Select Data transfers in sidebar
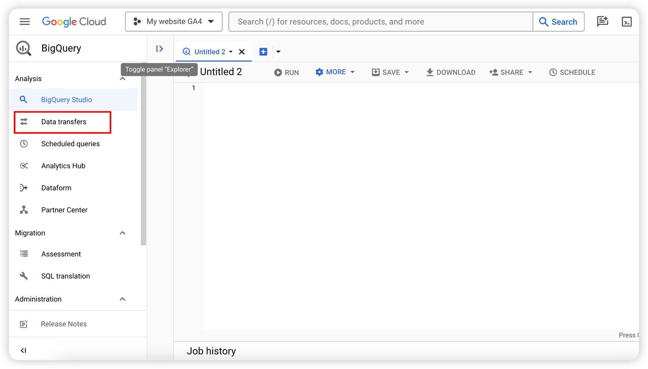Screen dimensions: 648x369 (63, 122)
